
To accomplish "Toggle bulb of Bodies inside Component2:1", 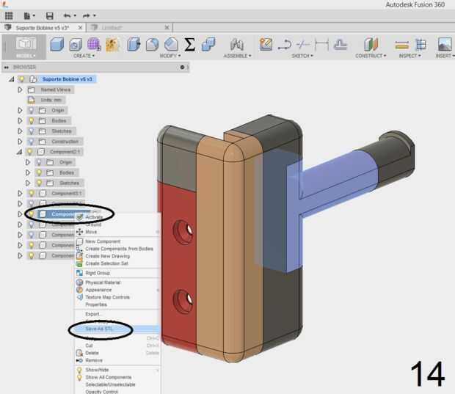I will (x=39, y=172).
